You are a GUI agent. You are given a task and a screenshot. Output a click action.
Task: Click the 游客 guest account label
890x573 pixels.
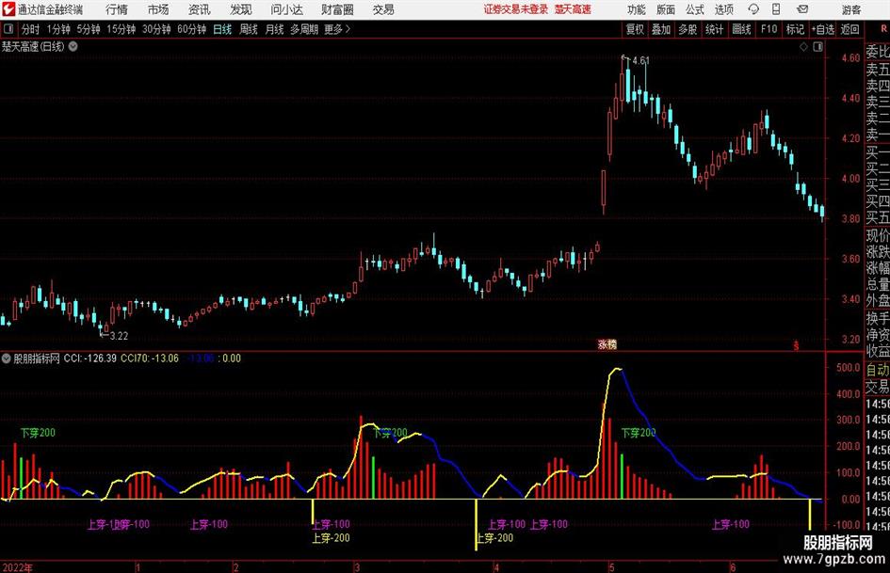click(x=851, y=9)
